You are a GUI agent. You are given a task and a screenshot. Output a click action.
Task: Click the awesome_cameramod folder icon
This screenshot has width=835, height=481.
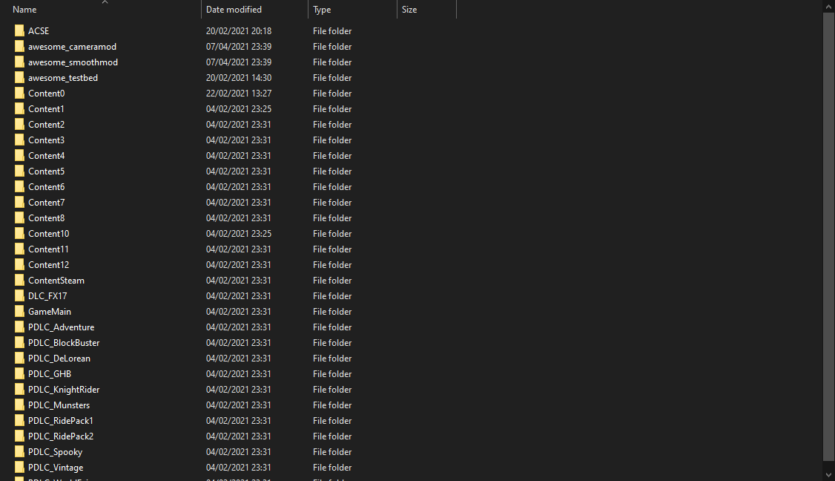19,46
